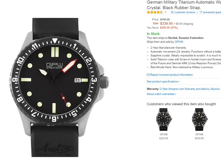This screenshot has width=221, height=161.
Task: Click the $339.95 related item price
Action: click(x=199, y=138)
